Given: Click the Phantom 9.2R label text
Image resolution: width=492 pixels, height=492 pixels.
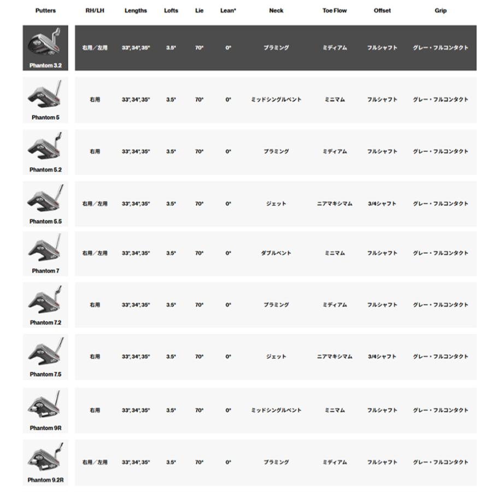Looking at the screenshot, I should click(45, 480).
